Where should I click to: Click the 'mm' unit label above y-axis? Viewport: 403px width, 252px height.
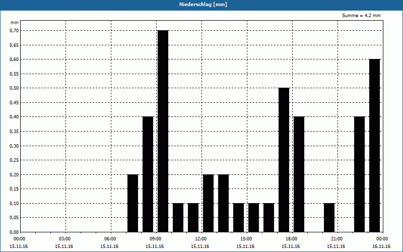[15, 23]
